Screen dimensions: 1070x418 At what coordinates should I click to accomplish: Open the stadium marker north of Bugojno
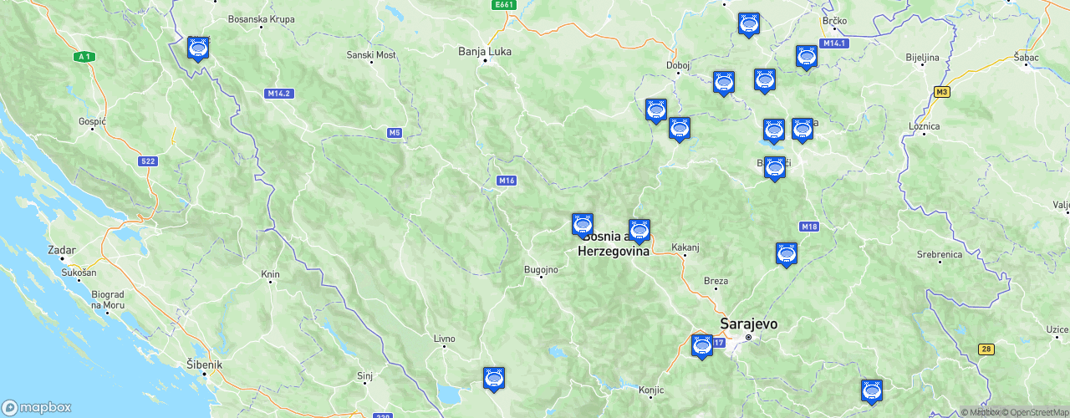(583, 226)
